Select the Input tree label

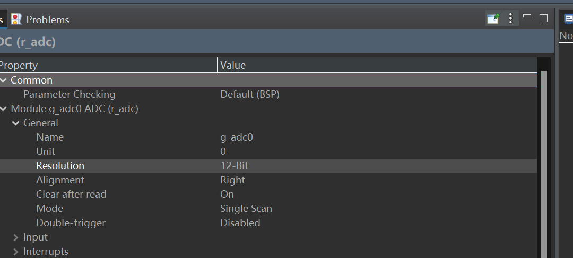[x=36, y=237]
